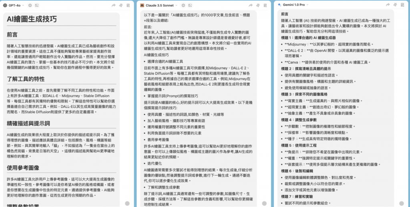Click the "使用參考圖像" heading in GPT-4o panel

click(x=23, y=168)
